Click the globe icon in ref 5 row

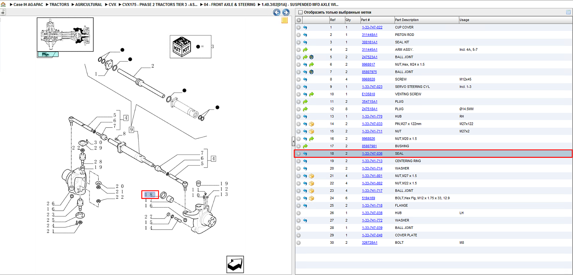point(311,57)
